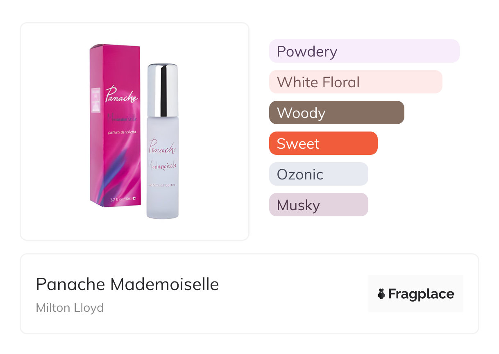Choose the Musky accord bar
This screenshot has width=499, height=354.
tap(318, 205)
